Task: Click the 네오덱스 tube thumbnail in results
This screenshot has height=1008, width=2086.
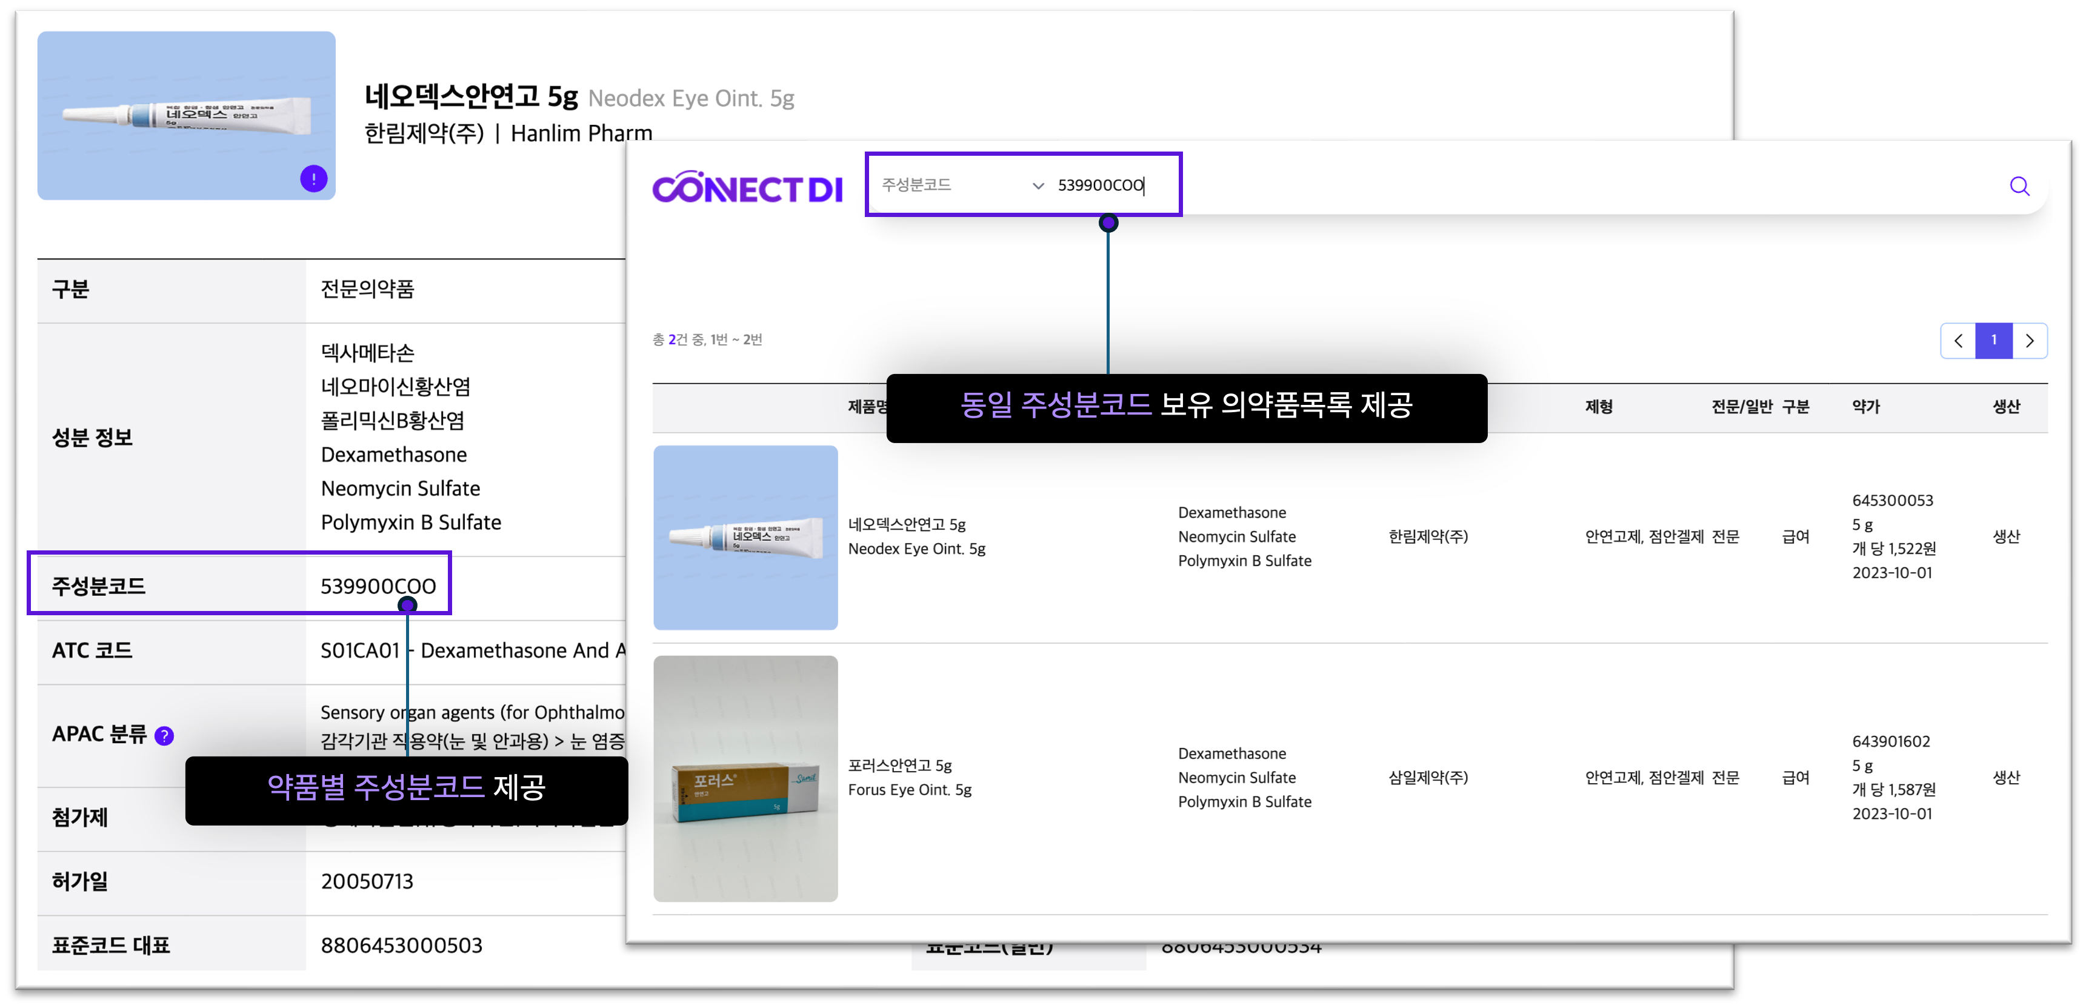Action: (x=745, y=538)
